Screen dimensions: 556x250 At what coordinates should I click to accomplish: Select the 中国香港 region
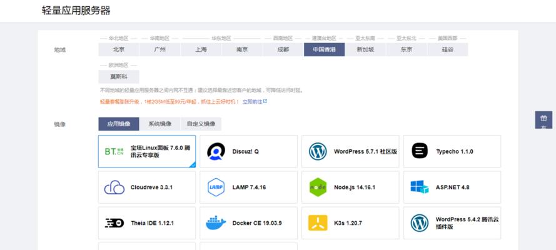pyautogui.click(x=325, y=49)
